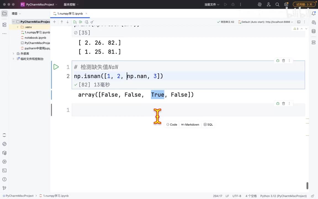Debug the np.isnan cell with bug icon
This screenshot has width=318, height=199.
278,61
